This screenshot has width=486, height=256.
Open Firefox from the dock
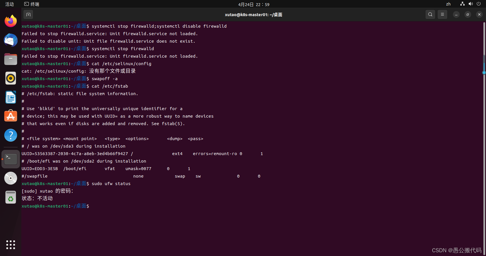tap(11, 21)
